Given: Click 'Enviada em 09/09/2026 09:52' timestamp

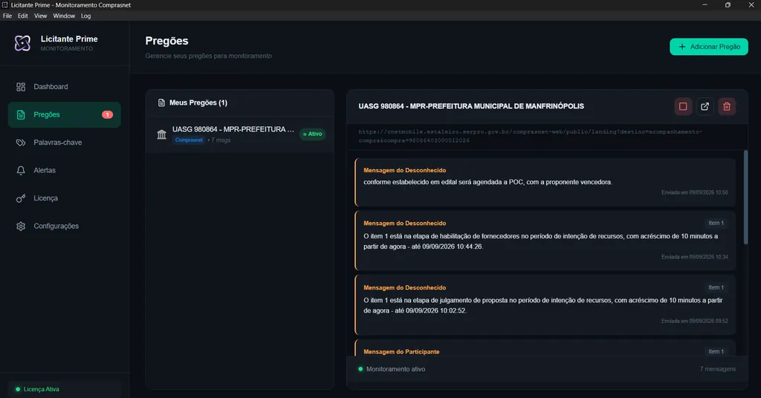Looking at the screenshot, I should click(x=695, y=321).
